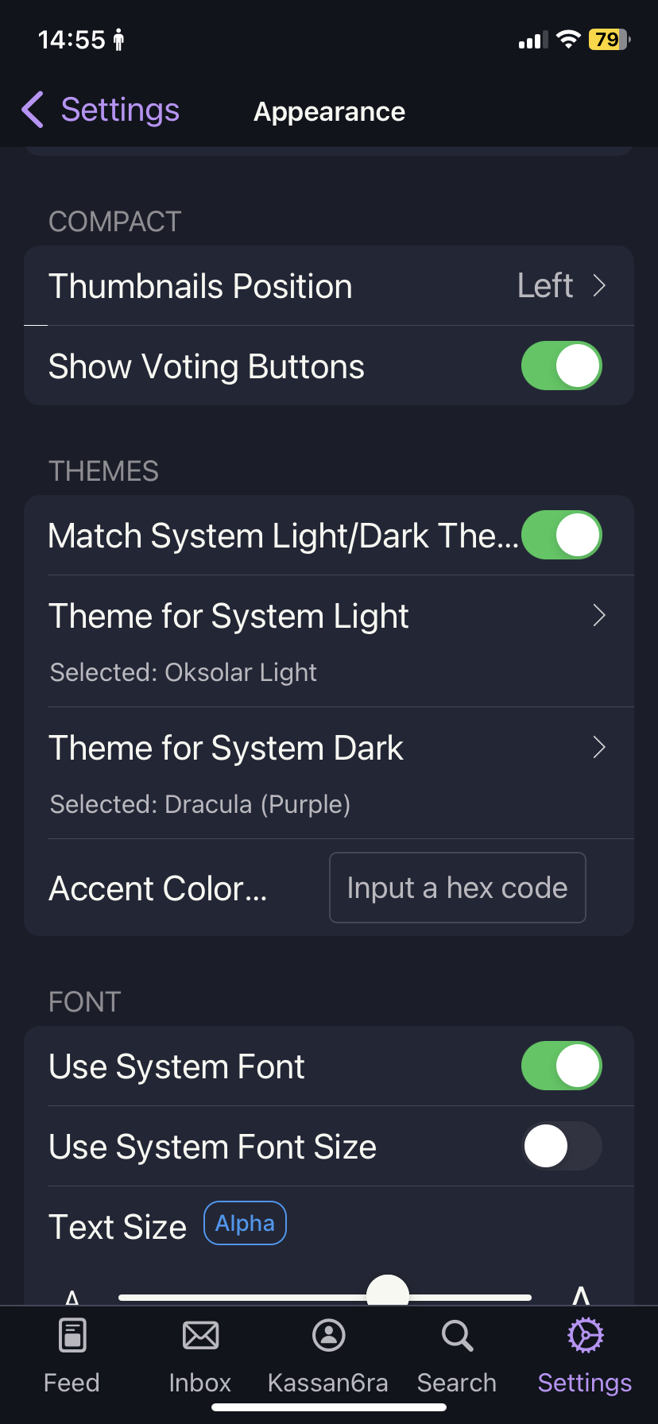Tap the Search magnifier icon
The height and width of the screenshot is (1424, 658).
(457, 1335)
